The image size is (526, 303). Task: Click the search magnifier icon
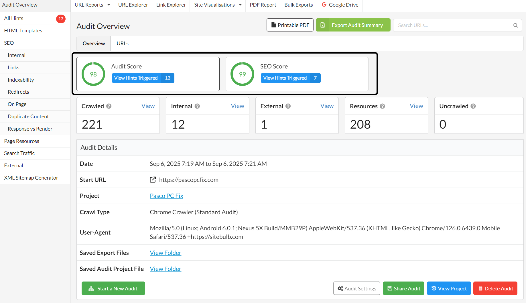pyautogui.click(x=515, y=25)
